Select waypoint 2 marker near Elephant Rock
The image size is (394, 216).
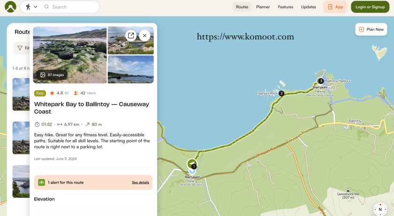pyautogui.click(x=281, y=93)
